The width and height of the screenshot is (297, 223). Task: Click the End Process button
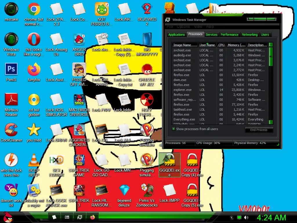259,130
